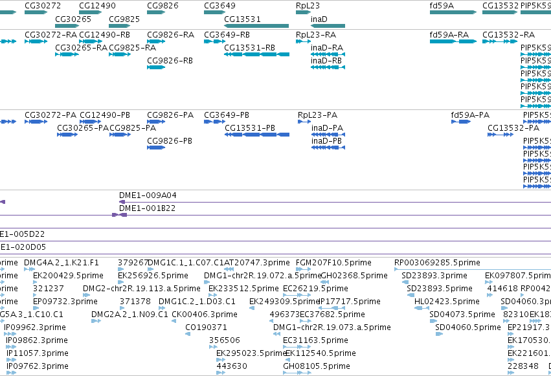Select transcript fd59A-RA glyph
The image size is (551, 376).
click(453, 41)
